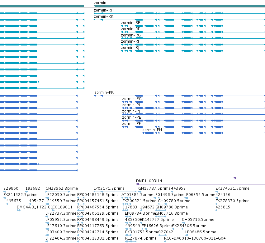Click the LP03171.3prime label
This screenshot has height=243, width=265.
point(109,188)
